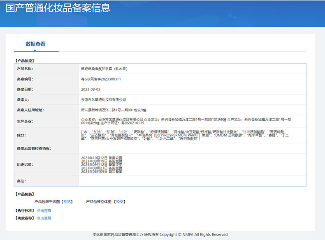Click the 备注 label cell
325x240 pixels.
pos(46,181)
